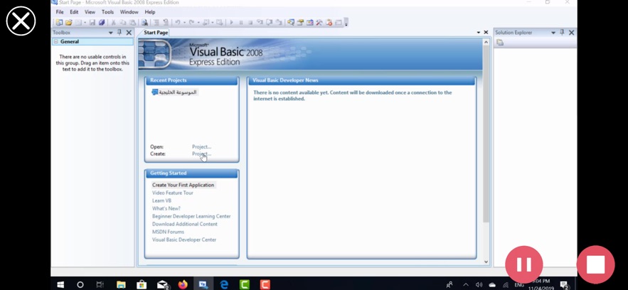The image size is (628, 290).
Task: Click the Create Project link
Action: point(201,154)
